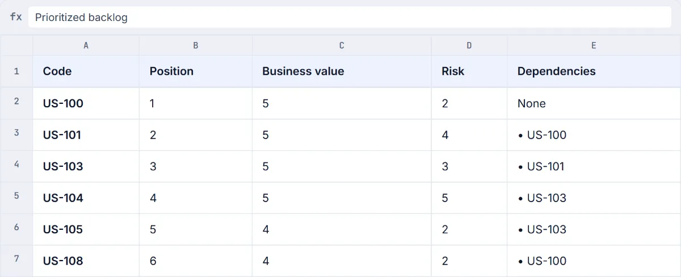Select the US-101 code cell in column A
Viewport: 681px width, 277px height.
point(86,135)
